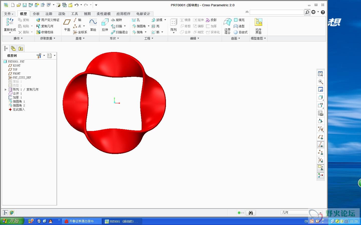The height and width of the screenshot is (225, 361).
Task: Select the Plane (平面) datum tool
Action: pyautogui.click(x=67, y=25)
